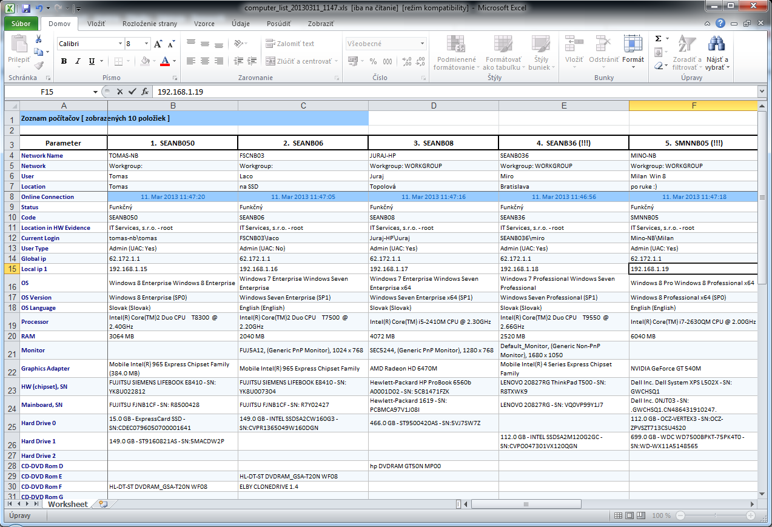Viewport: 772px width, 527px height.
Task: Open Excel Help question mark
Action: click(x=720, y=24)
